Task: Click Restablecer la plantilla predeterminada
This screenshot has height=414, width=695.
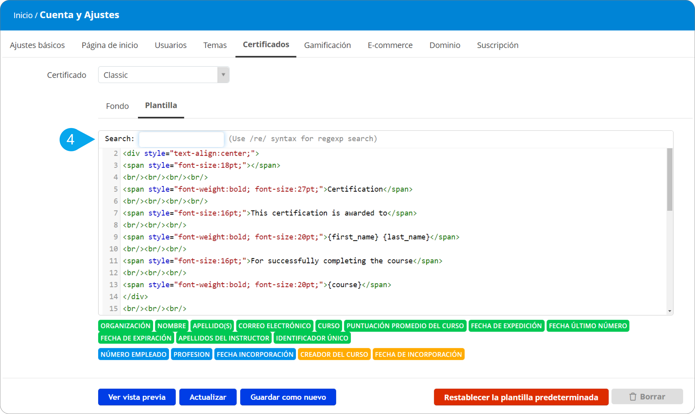Action: pyautogui.click(x=521, y=397)
